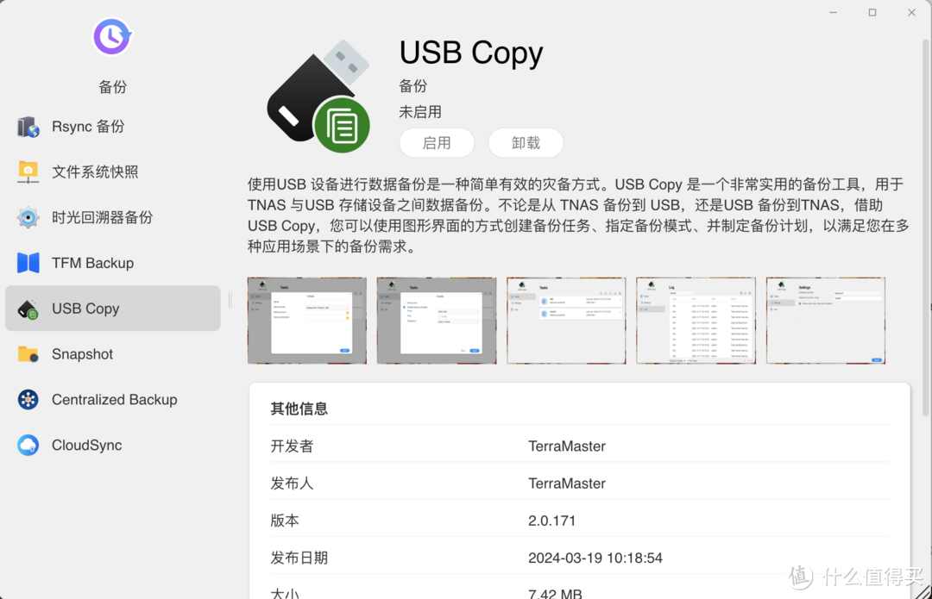
Task: Click the Centralized Backup circular icon
Action: pyautogui.click(x=27, y=400)
